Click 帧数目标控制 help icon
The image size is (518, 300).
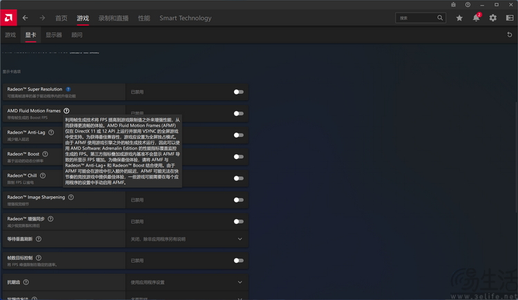click(39, 258)
